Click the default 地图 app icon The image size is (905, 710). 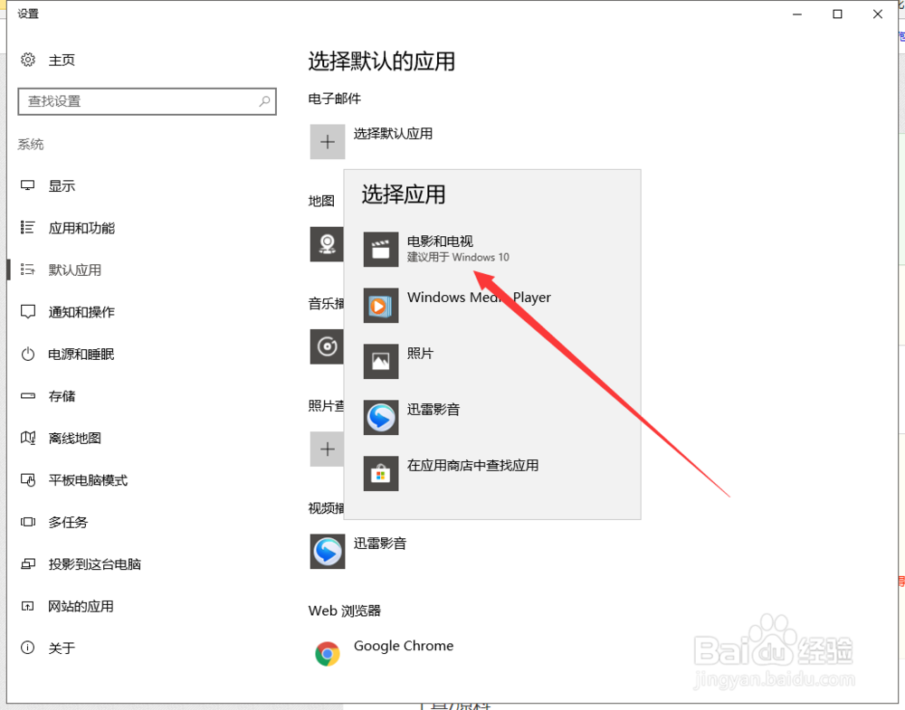click(327, 244)
